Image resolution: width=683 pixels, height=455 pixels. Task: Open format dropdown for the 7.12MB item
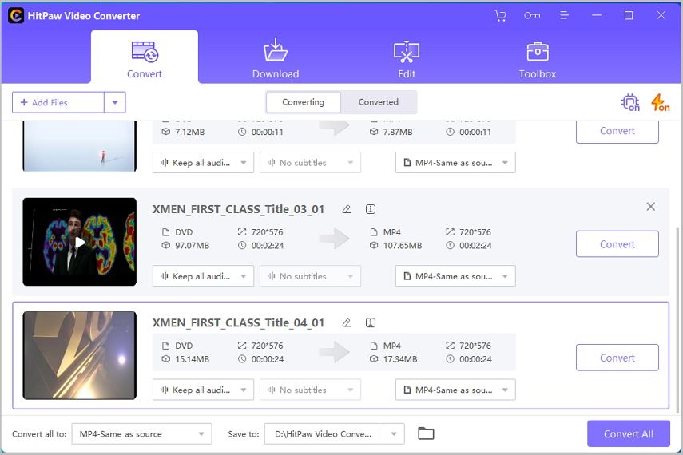[455, 163]
